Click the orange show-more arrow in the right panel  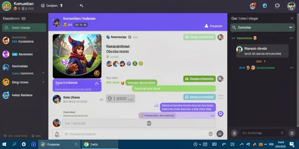click(x=265, y=62)
